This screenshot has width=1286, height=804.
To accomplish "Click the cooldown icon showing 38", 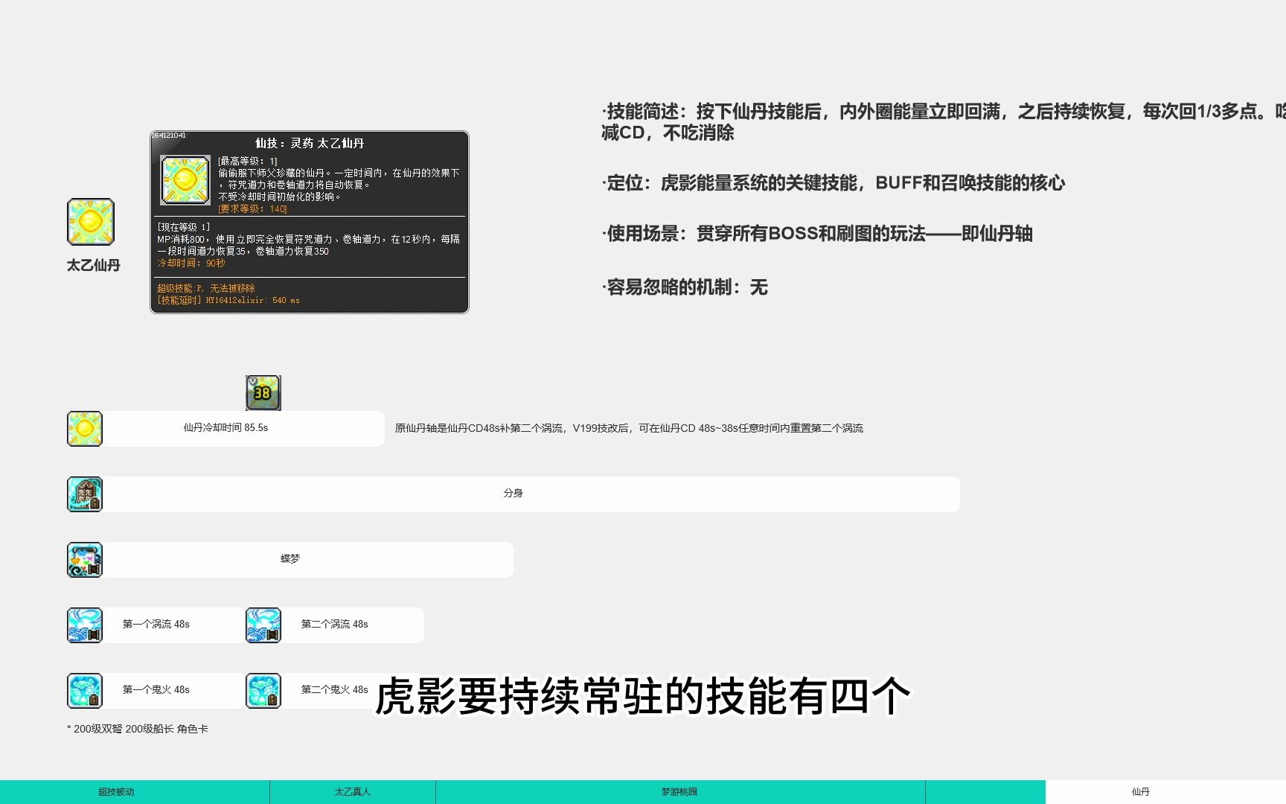I will point(263,393).
